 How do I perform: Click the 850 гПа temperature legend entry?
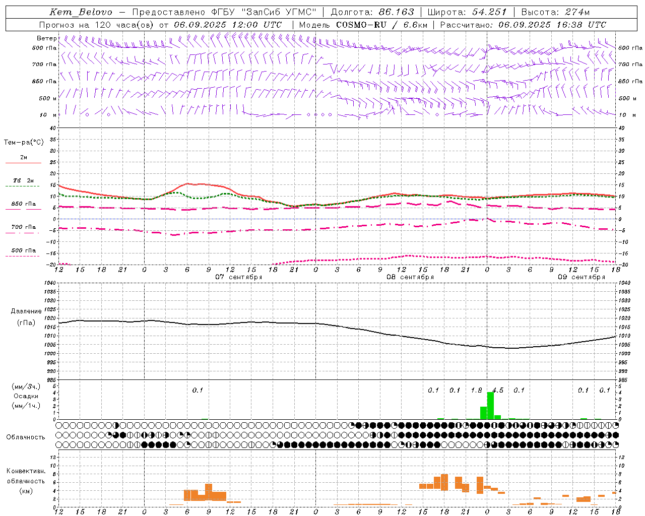(x=23, y=204)
